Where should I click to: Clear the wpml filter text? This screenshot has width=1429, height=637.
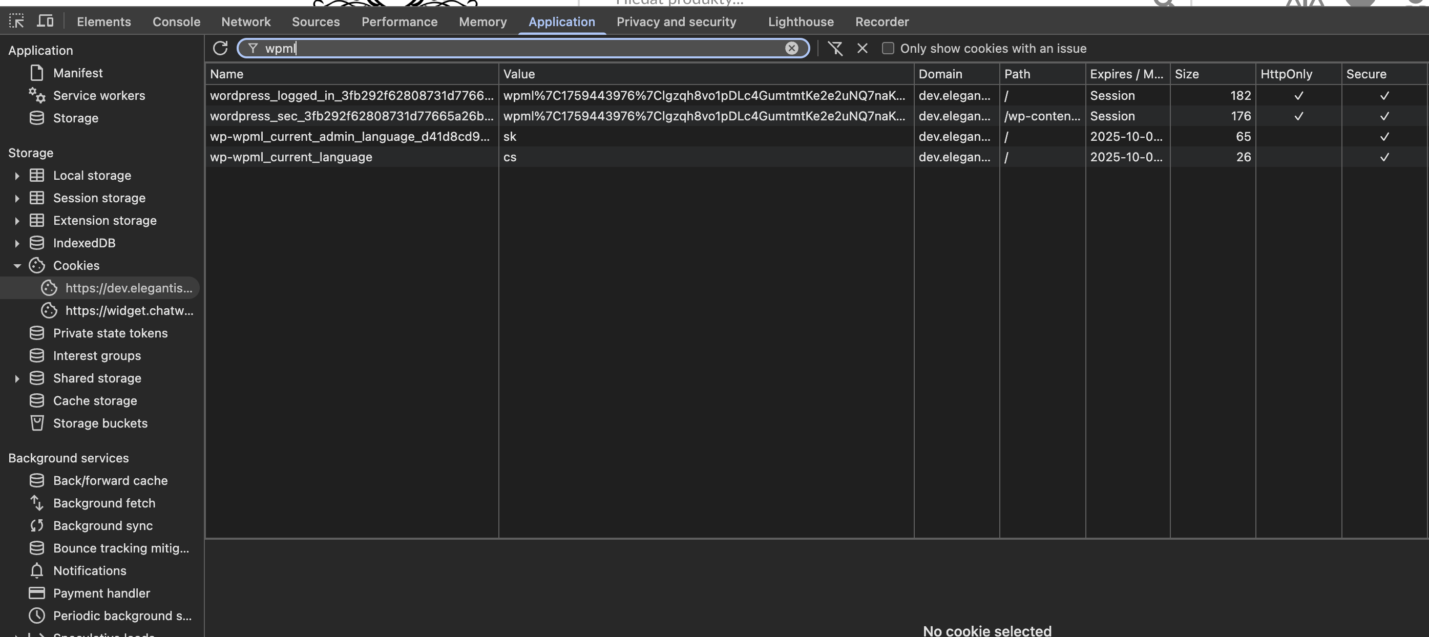(x=791, y=48)
